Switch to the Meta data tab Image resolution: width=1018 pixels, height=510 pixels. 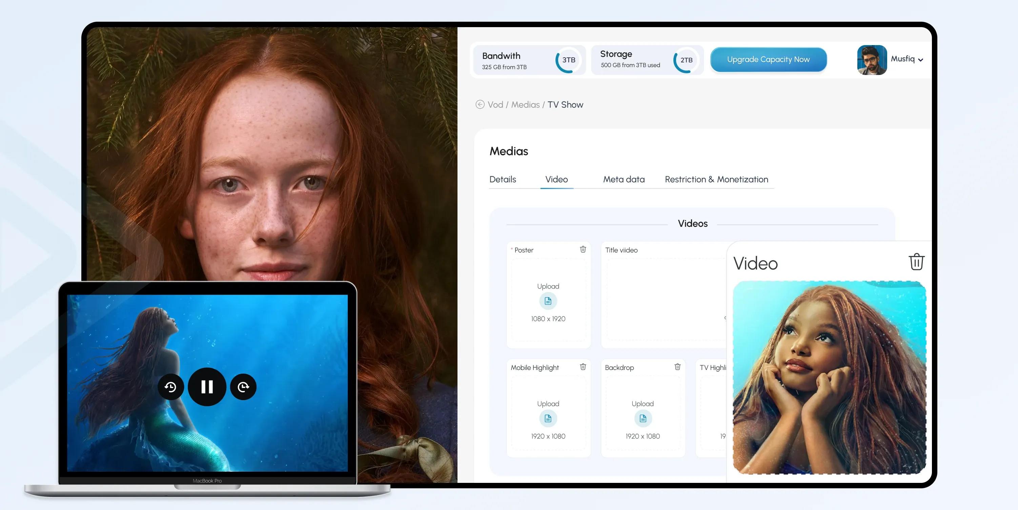(624, 179)
